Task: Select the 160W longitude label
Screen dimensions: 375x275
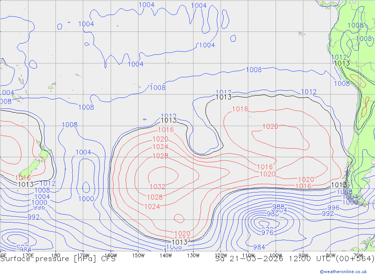Action: [111, 255]
